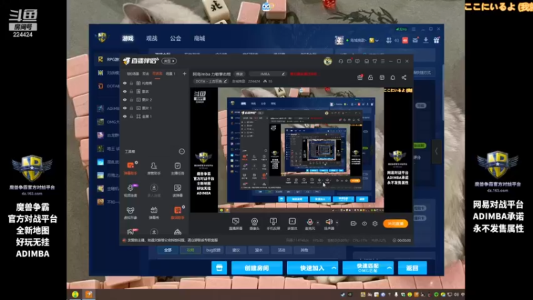
Task: Click the record video icon beside 关闭直播
Action: (354, 223)
